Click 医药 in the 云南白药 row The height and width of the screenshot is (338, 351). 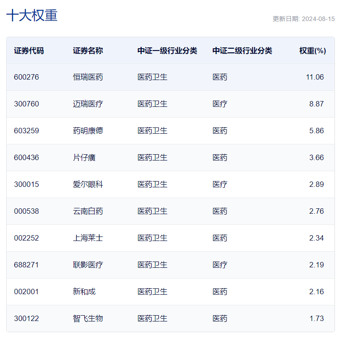220,211
